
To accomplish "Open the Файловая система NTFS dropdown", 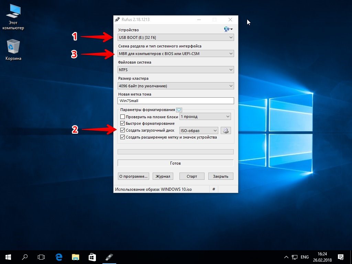I will tap(176, 69).
